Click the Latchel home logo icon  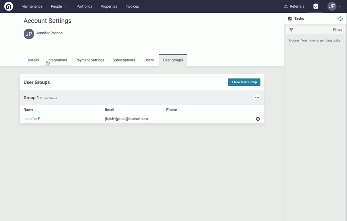click(9, 6)
